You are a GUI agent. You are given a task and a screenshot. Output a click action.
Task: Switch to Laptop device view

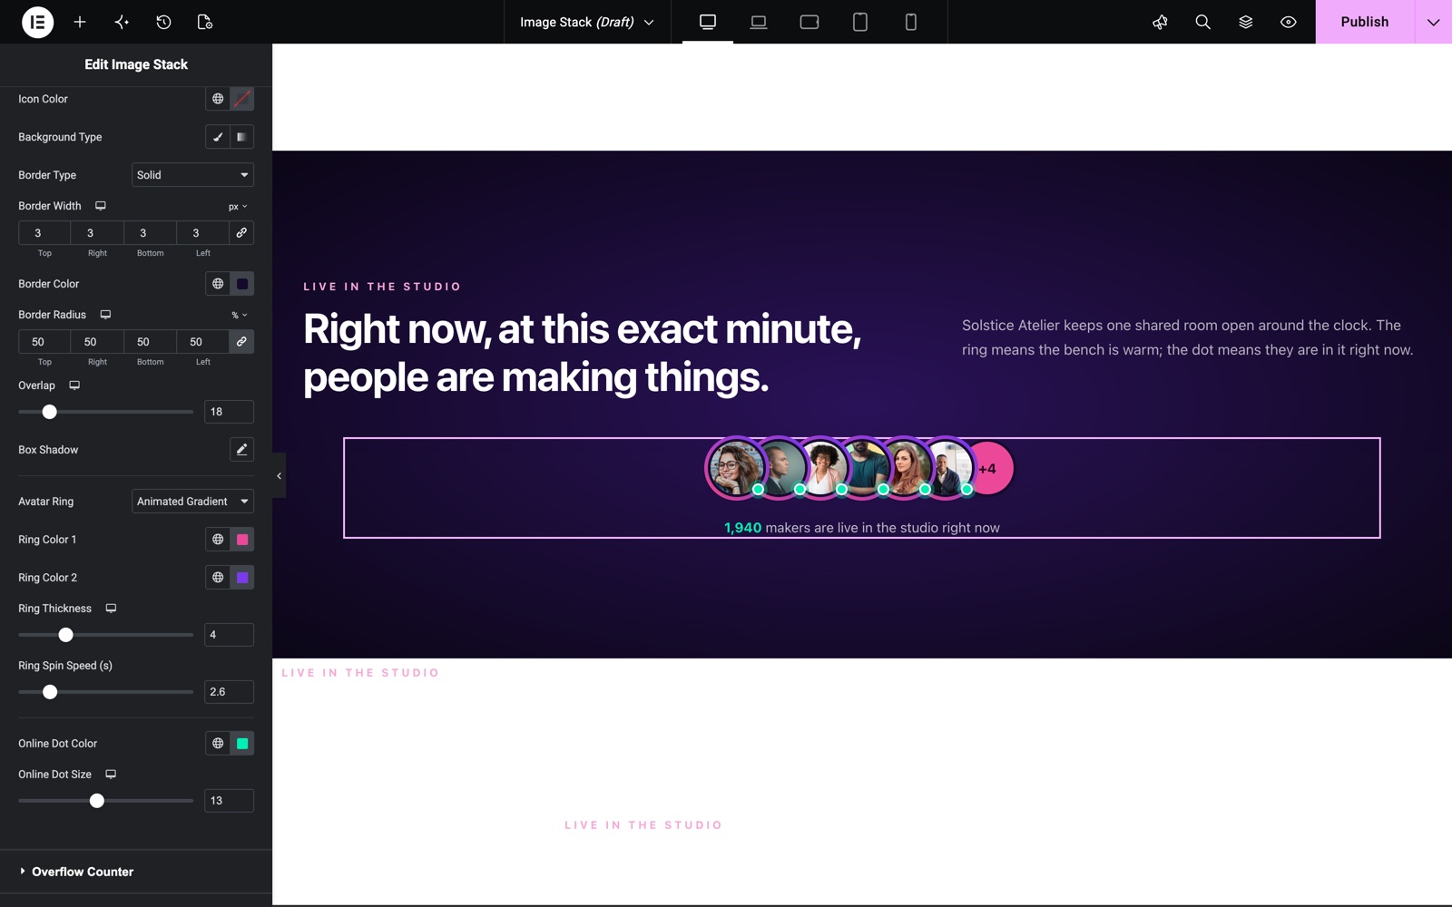tap(759, 22)
